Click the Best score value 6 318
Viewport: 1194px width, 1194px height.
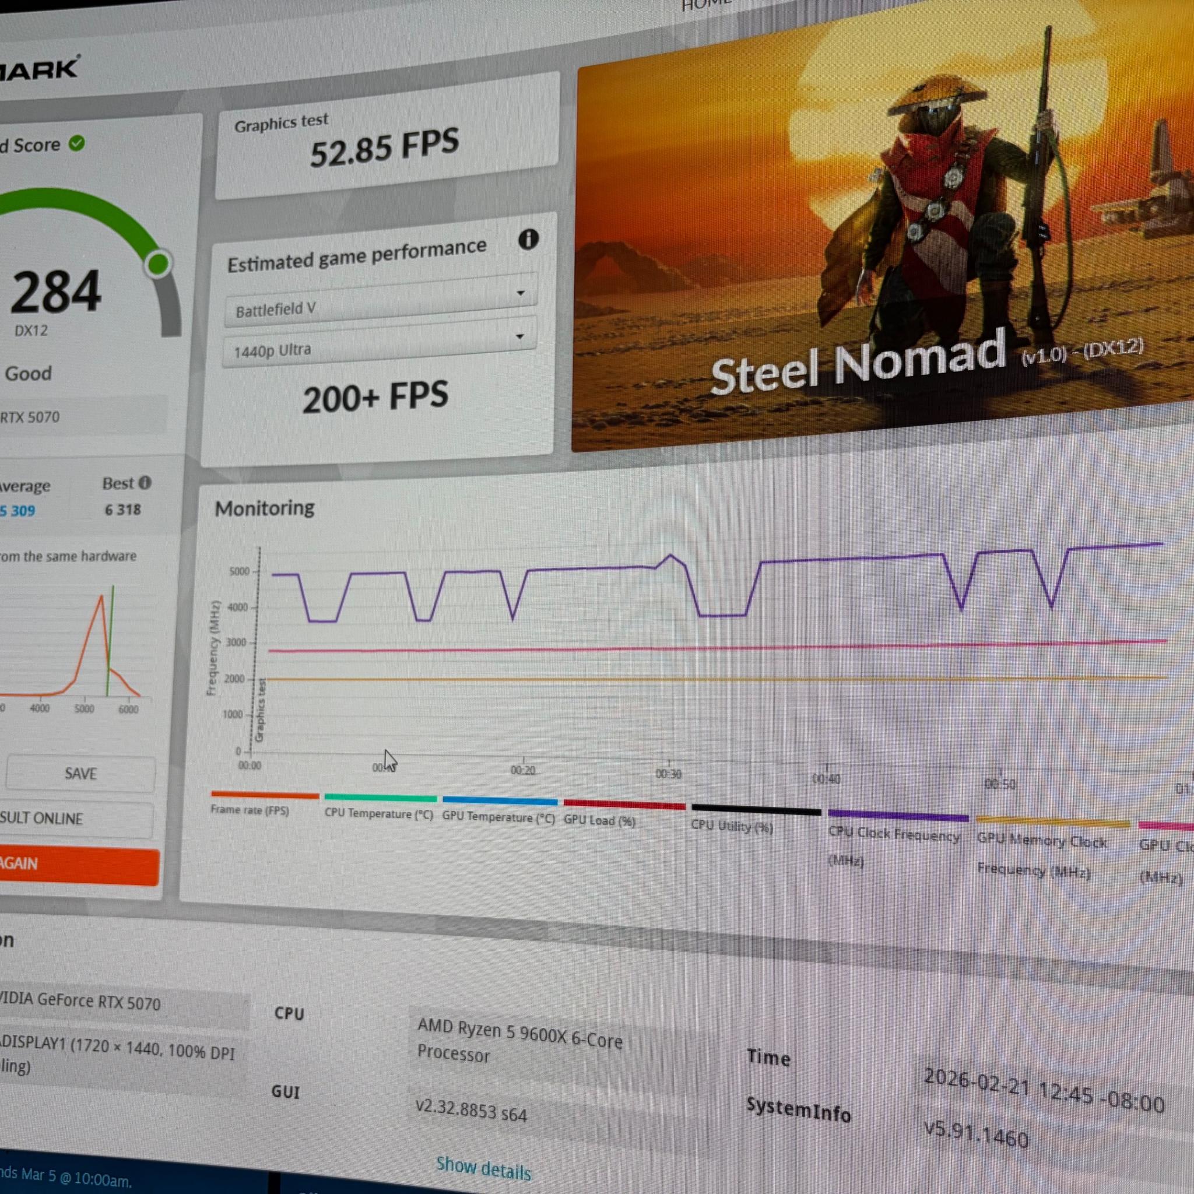pos(123,510)
